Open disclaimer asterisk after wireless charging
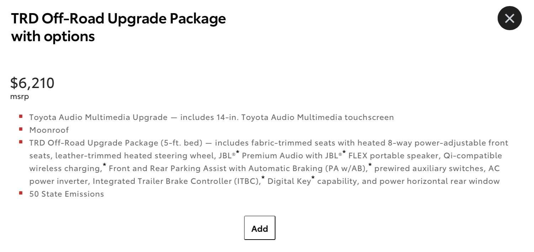This screenshot has height=252, width=534. point(105,165)
